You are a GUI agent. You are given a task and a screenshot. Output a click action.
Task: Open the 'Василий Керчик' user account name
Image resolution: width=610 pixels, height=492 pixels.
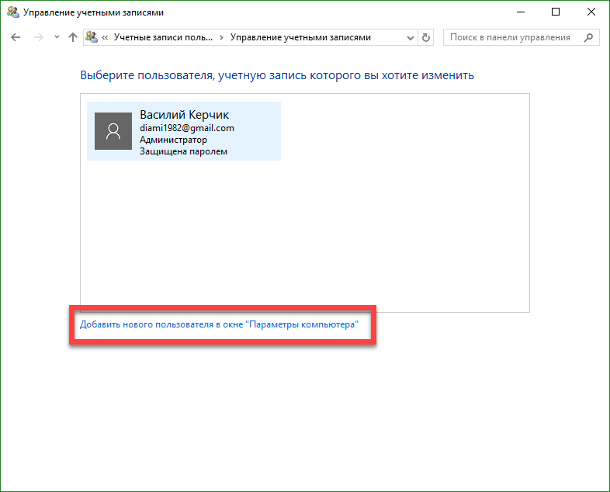184,115
